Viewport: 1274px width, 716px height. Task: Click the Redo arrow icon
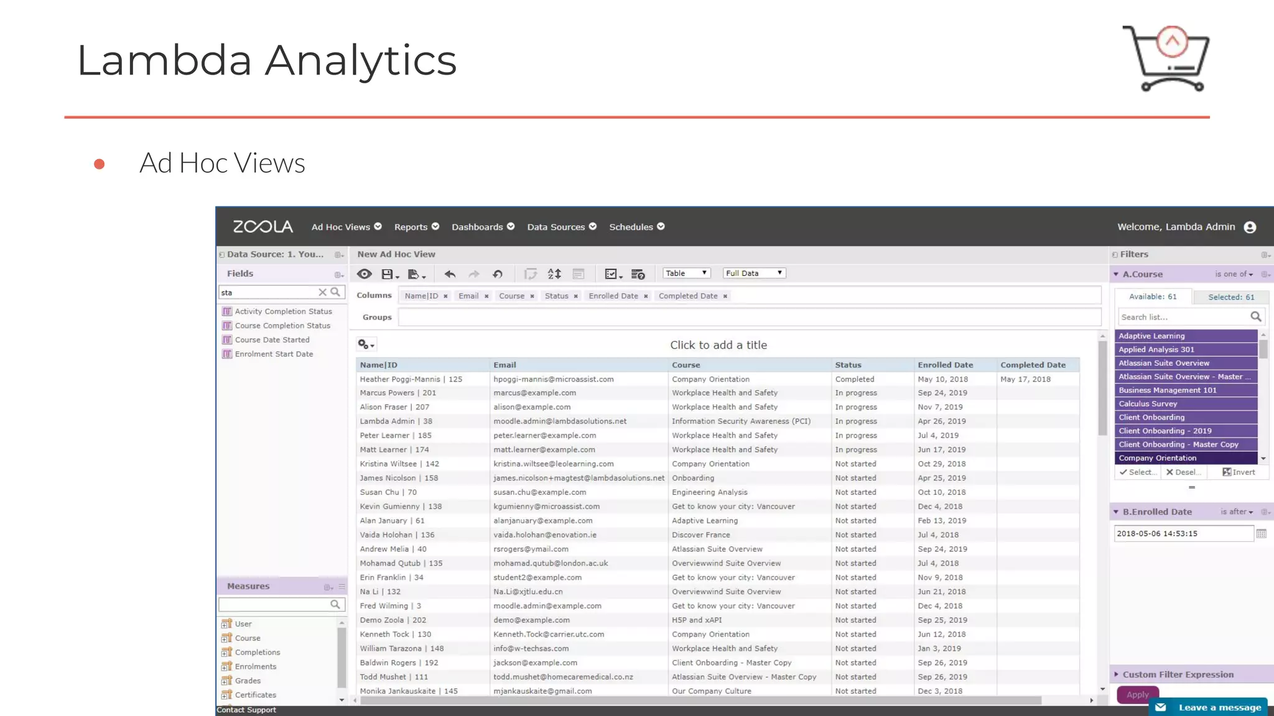[474, 274]
